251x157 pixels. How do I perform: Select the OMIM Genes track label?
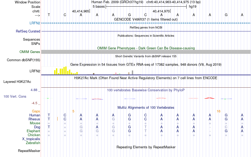[x=30, y=52]
